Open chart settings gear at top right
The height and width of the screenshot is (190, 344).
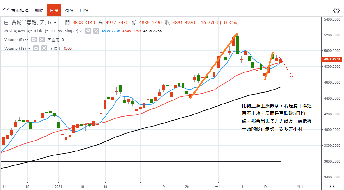point(336,10)
